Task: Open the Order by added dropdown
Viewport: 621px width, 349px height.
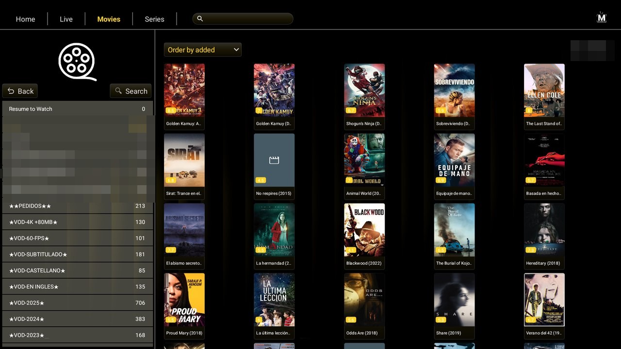Action: pyautogui.click(x=203, y=49)
